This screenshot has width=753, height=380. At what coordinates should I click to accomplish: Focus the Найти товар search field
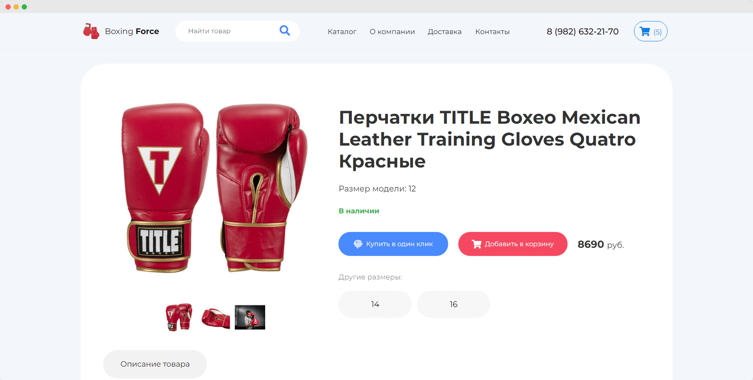(224, 31)
